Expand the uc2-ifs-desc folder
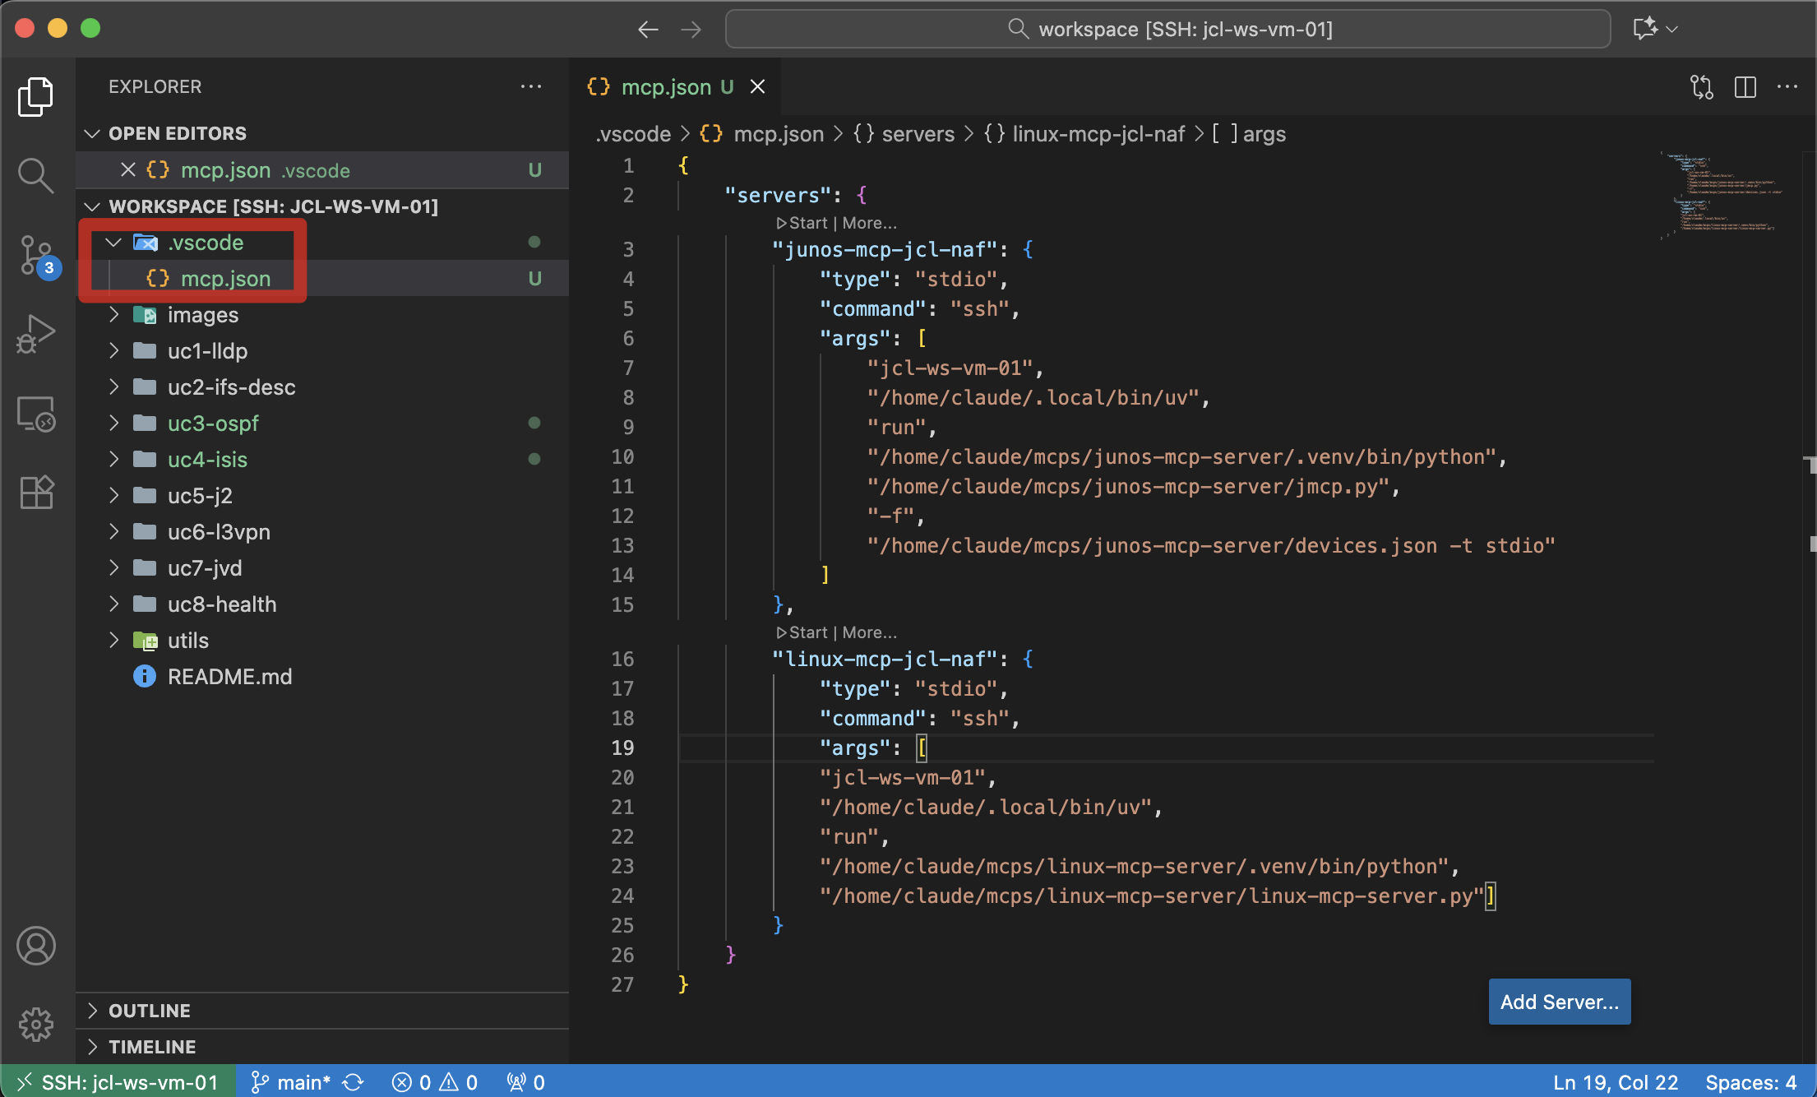Screen dimensions: 1817x1097 [x=113, y=386]
